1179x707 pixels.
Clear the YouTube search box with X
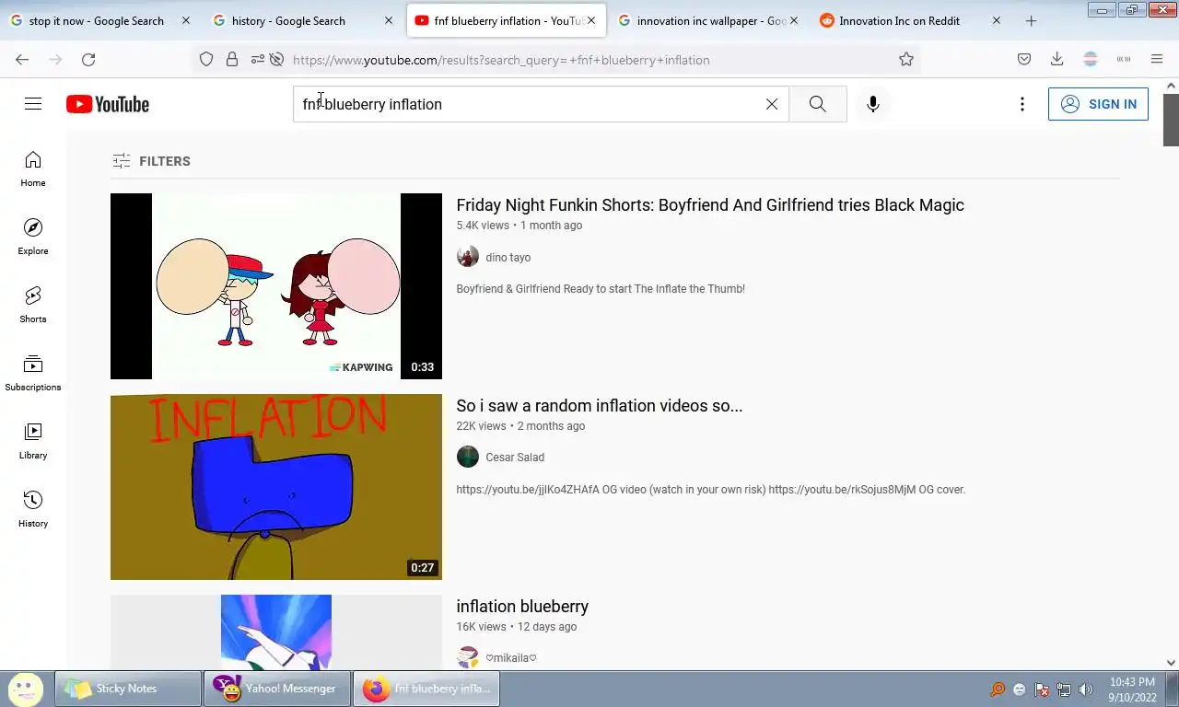(x=772, y=104)
